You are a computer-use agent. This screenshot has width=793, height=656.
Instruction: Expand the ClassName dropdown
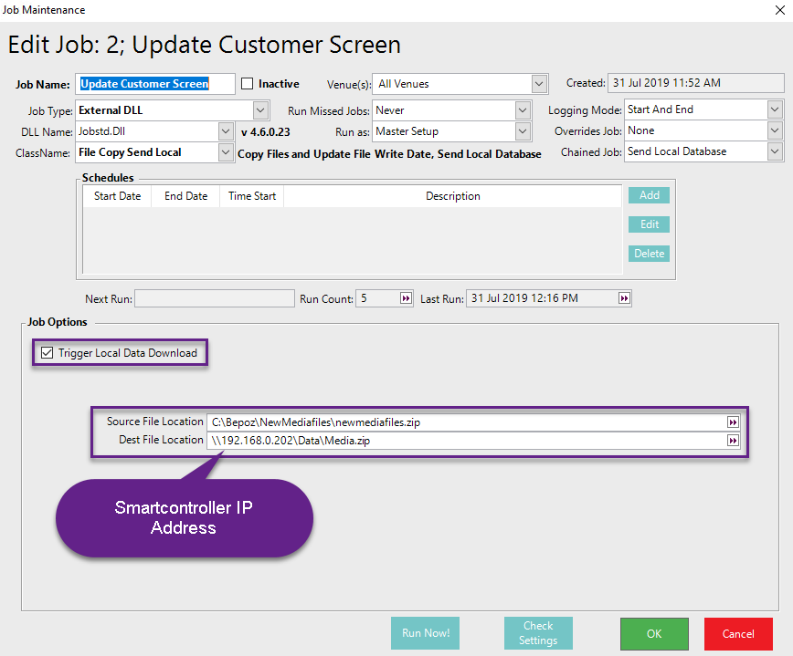(227, 152)
